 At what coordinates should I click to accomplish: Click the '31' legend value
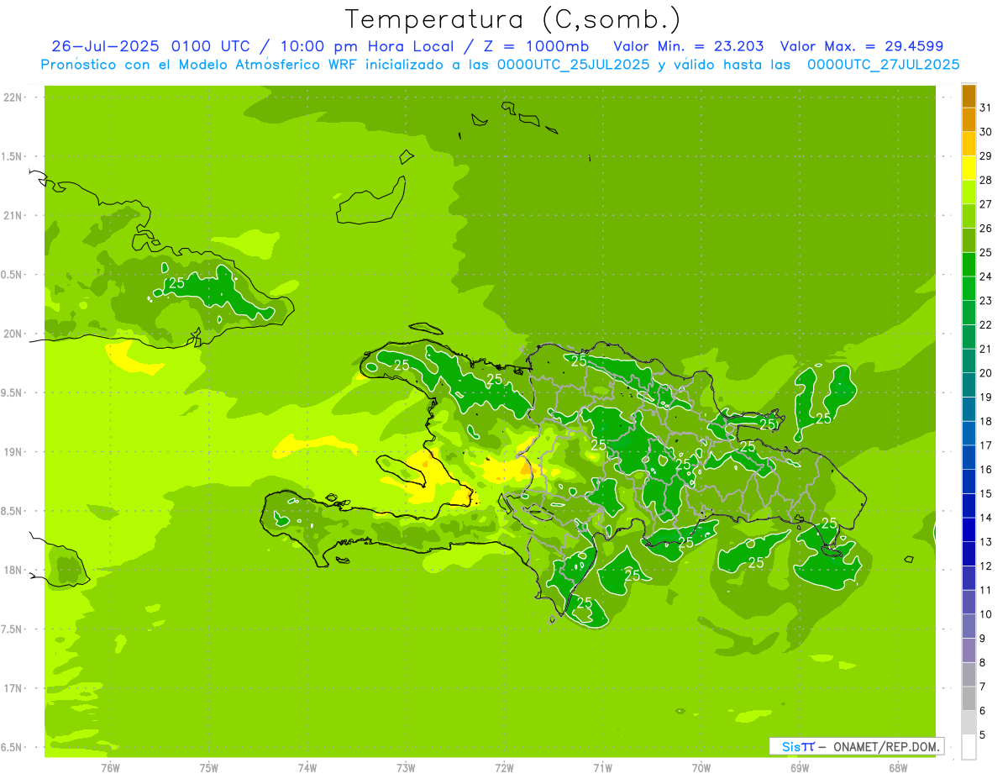pos(985,108)
